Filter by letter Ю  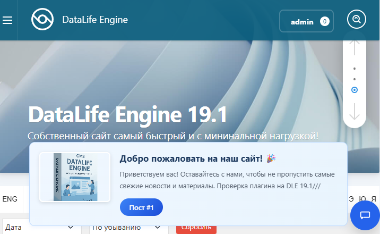362,199
